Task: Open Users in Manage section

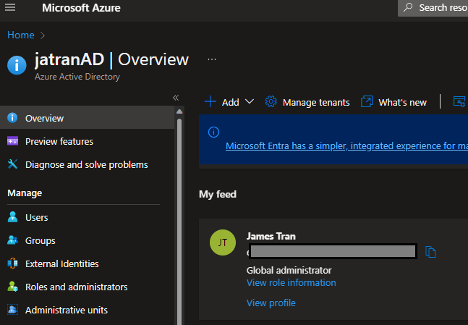Action: click(87, 217)
